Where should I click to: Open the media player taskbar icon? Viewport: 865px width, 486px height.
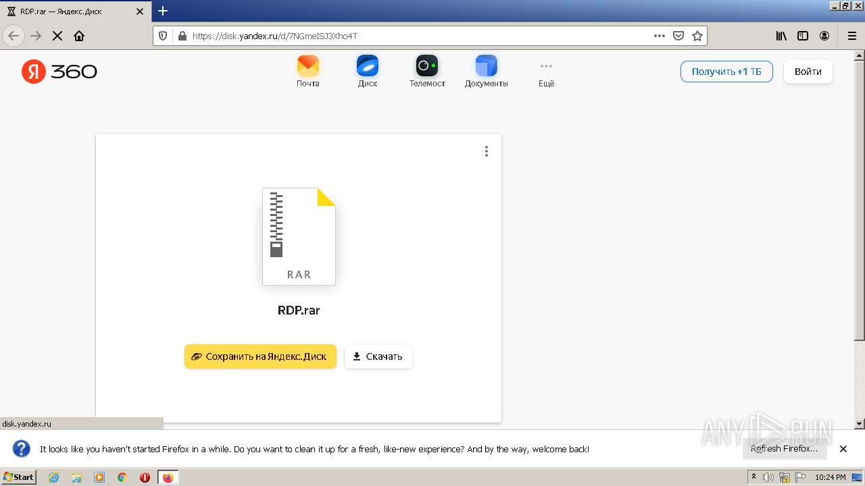[x=99, y=477]
